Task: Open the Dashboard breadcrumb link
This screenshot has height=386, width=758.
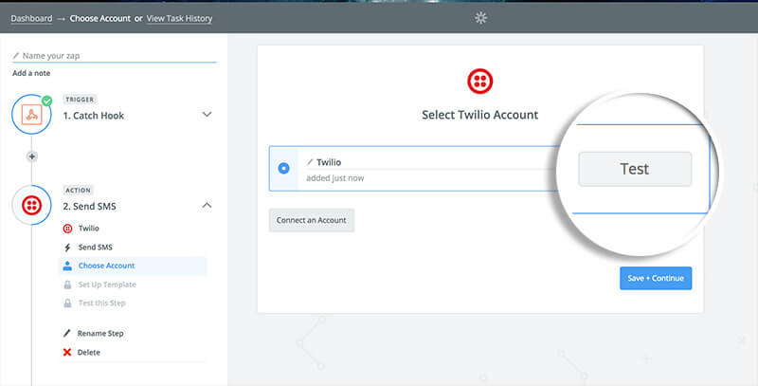Action: click(31, 18)
